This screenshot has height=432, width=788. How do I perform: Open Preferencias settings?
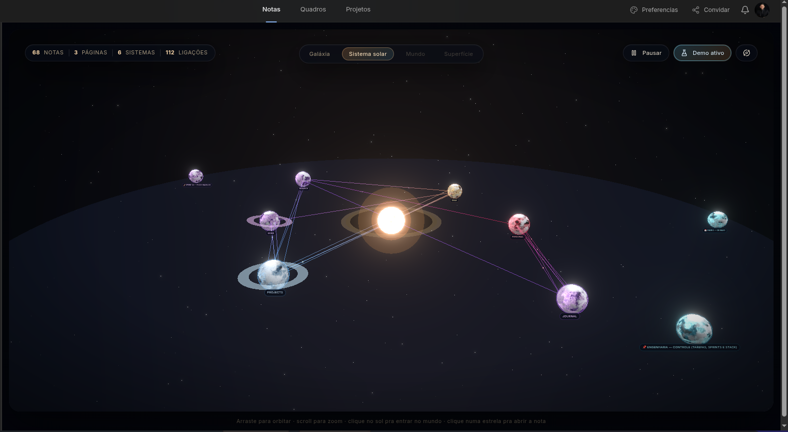coord(654,10)
